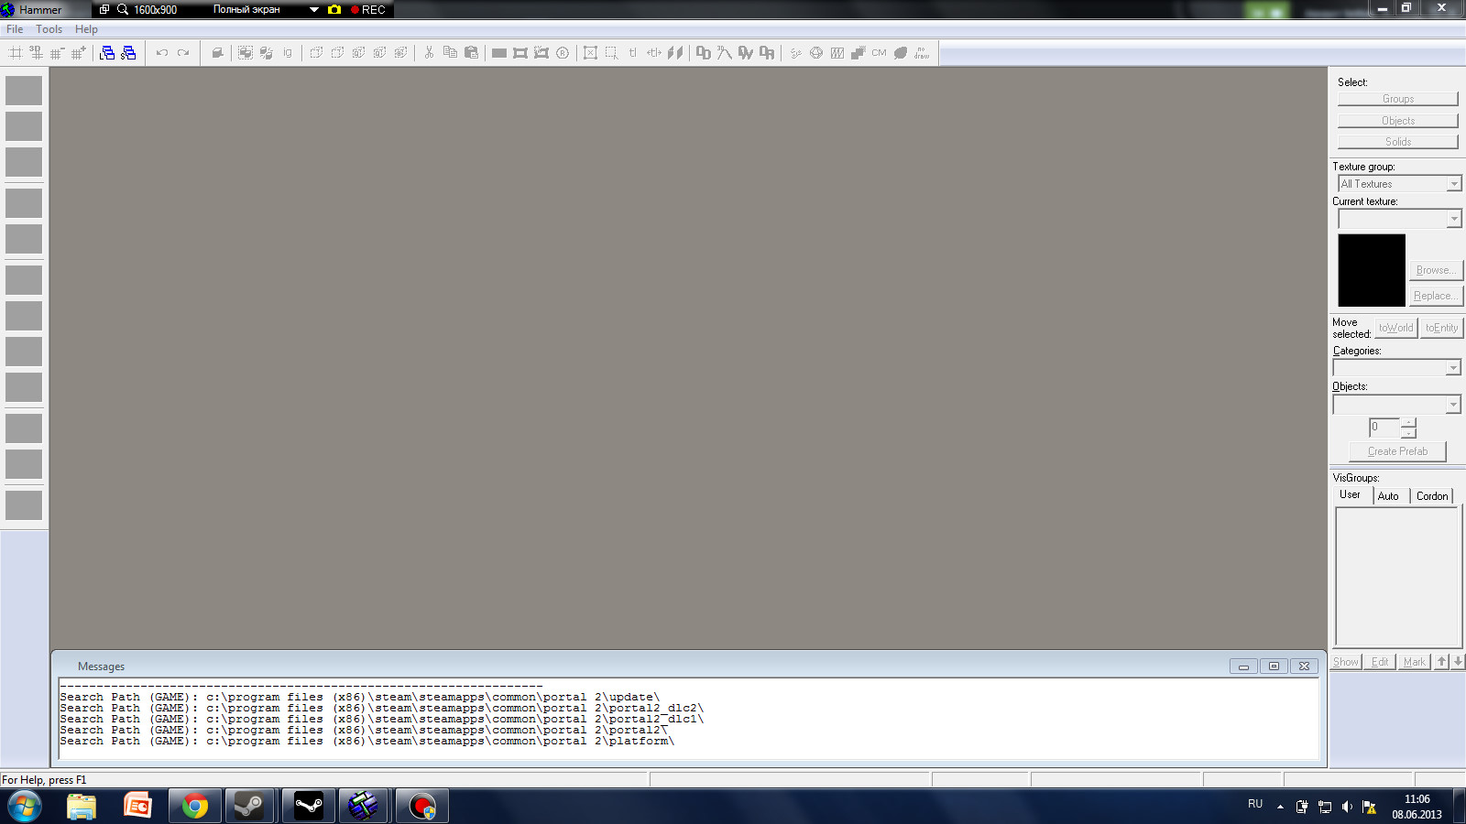
Task: Toggle the "tl" texture lock icon
Action: click(x=632, y=53)
